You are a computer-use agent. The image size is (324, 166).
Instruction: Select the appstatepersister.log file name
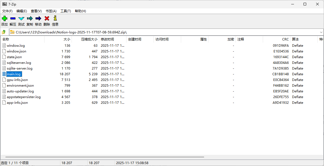click(24, 97)
